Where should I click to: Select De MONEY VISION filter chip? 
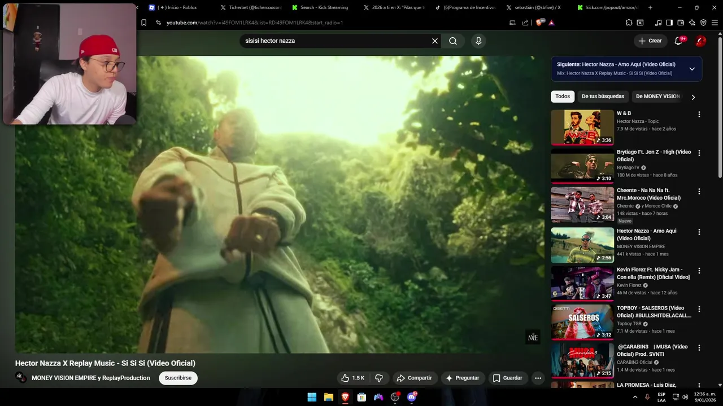point(657,96)
